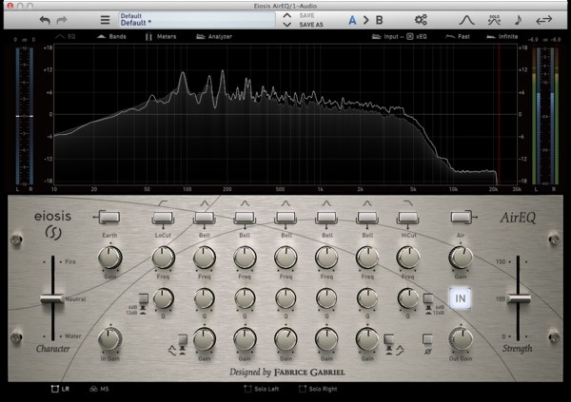571x402 pixels.
Task: Select the MS channel mode
Action: point(93,390)
